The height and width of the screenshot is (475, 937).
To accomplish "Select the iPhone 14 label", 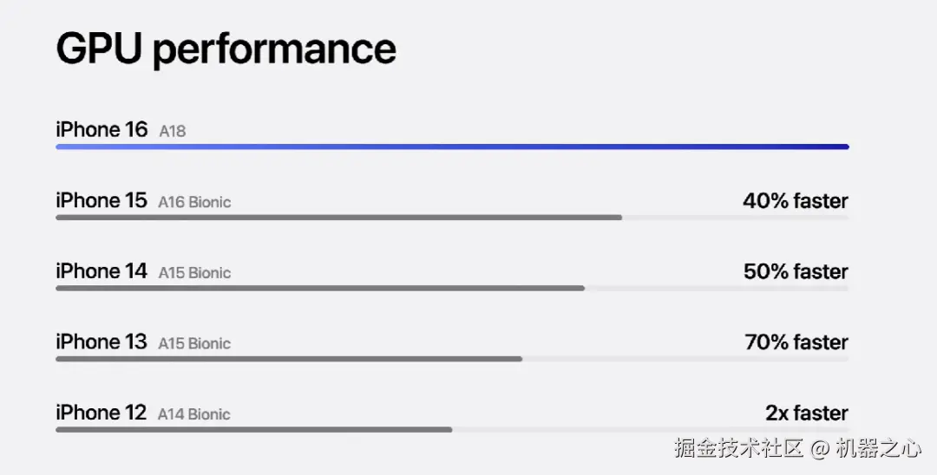I will pos(102,271).
